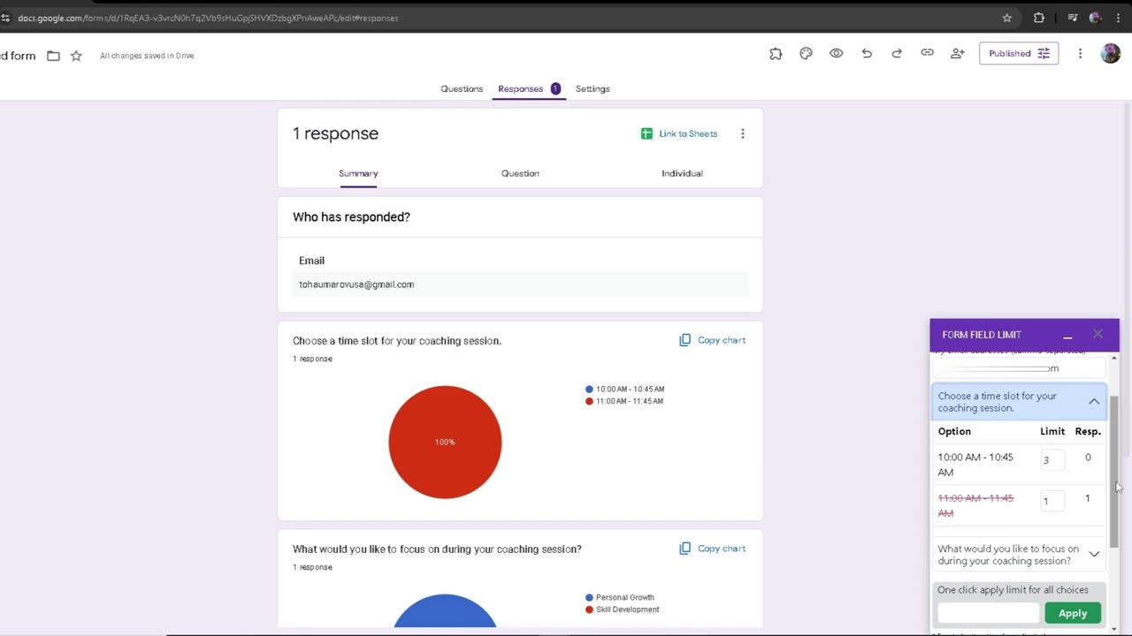Image resolution: width=1132 pixels, height=636 pixels.
Task: Open the add-ons puzzle icon in Forms toolbar
Action: pyautogui.click(x=776, y=54)
